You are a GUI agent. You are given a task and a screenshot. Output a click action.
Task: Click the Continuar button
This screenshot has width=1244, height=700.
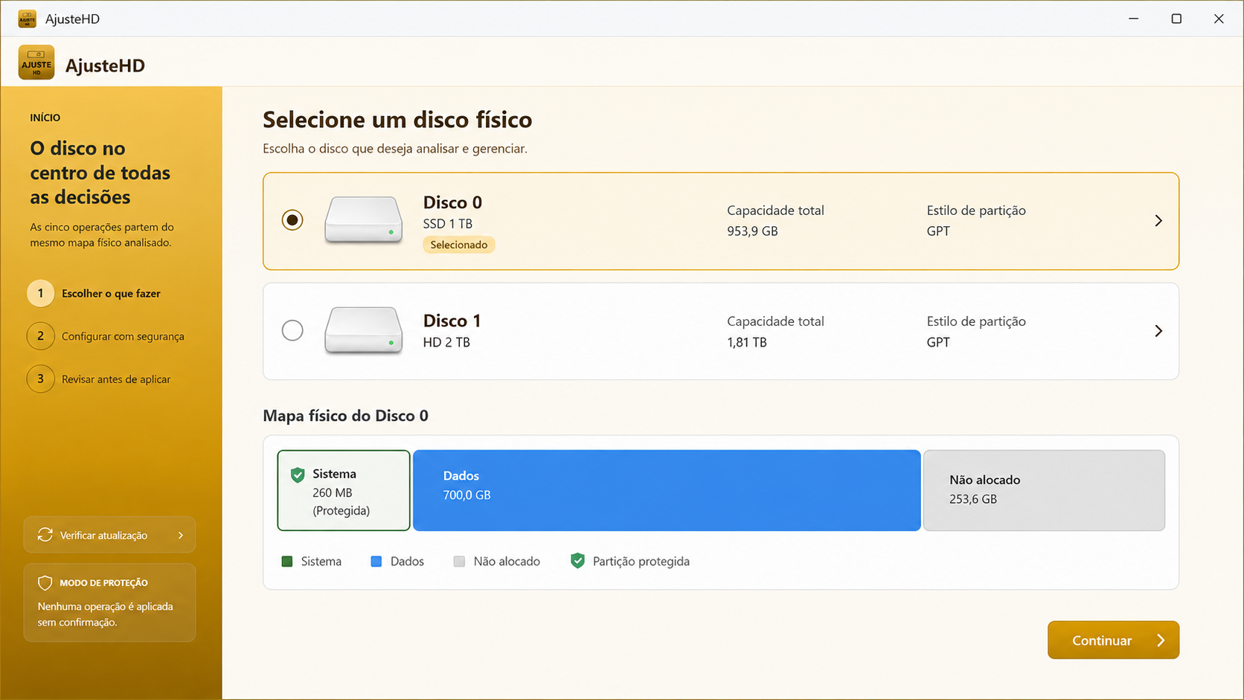click(1113, 640)
